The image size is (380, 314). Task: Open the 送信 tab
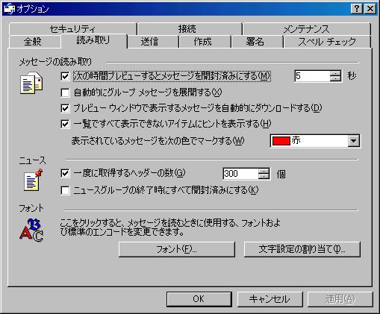(149, 42)
